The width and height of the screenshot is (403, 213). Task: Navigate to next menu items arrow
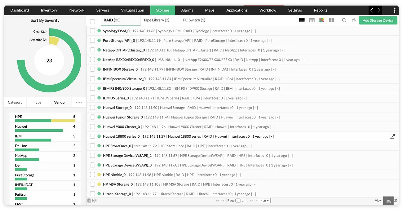click(x=379, y=10)
